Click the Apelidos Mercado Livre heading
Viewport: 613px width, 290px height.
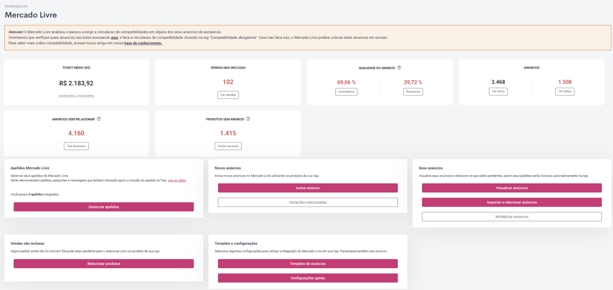tap(30, 168)
